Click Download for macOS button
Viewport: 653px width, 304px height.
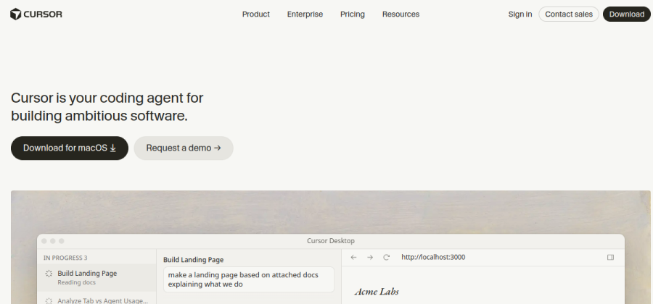[x=70, y=148]
